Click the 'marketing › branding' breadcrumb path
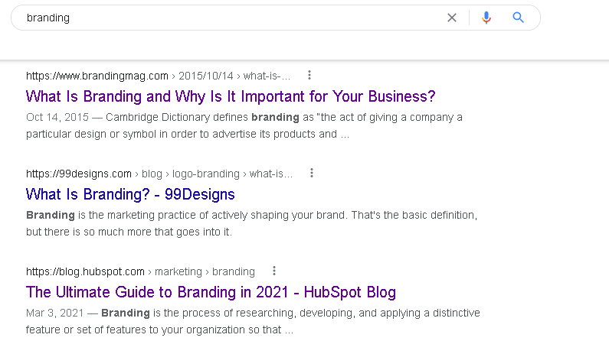 pyautogui.click(x=205, y=271)
